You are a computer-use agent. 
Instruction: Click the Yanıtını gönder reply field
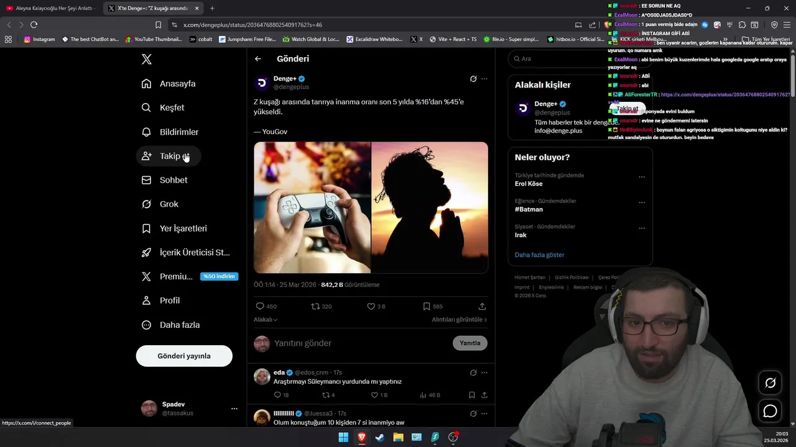[361, 343]
